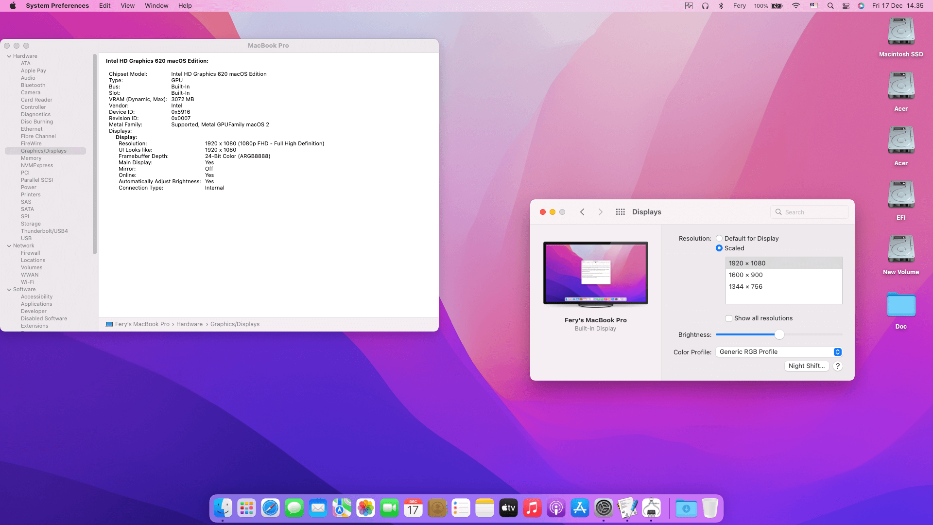Select the 1600 × 900 resolution
Image resolution: width=933 pixels, height=525 pixels.
point(745,275)
